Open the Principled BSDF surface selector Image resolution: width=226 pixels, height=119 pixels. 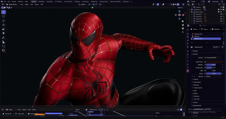(213, 58)
